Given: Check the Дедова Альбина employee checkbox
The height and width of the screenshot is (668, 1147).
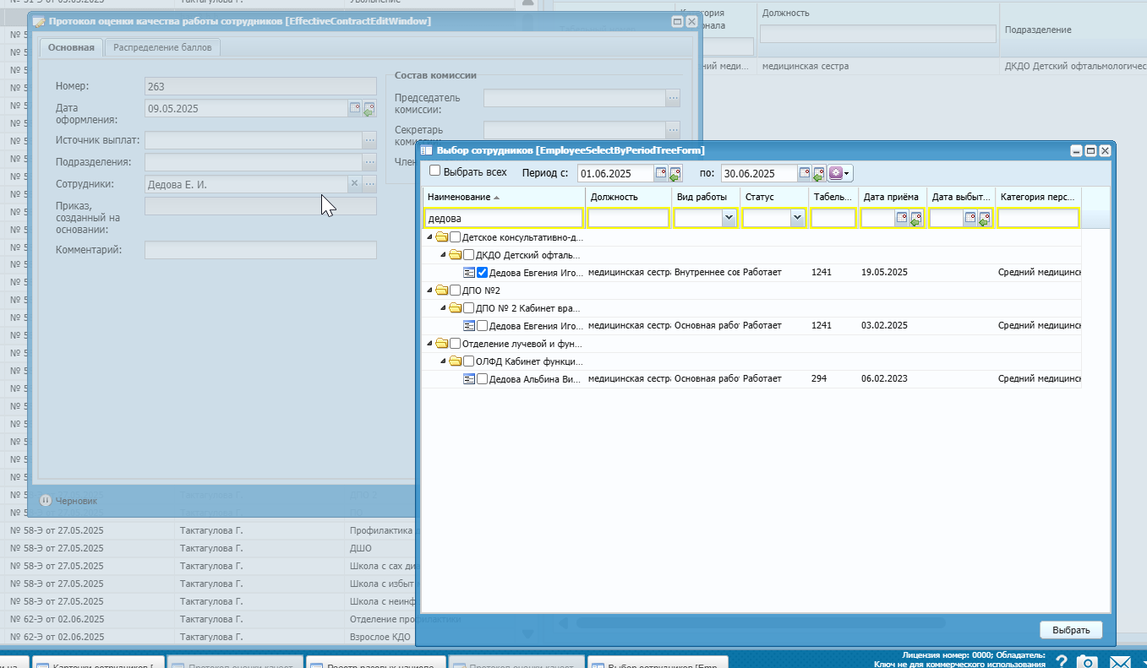Looking at the screenshot, I should 482,379.
